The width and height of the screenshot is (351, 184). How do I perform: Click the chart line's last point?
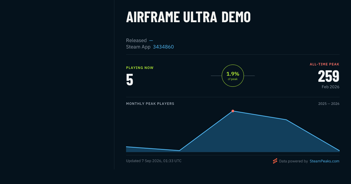coord(339,151)
